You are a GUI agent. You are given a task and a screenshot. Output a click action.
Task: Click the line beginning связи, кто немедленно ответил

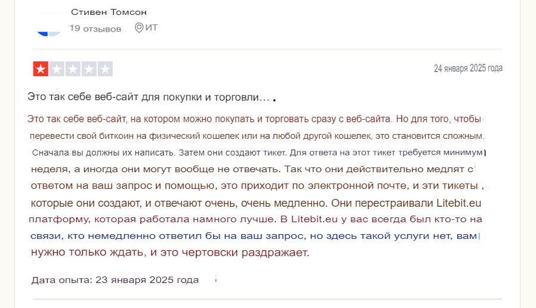pyautogui.click(x=253, y=236)
